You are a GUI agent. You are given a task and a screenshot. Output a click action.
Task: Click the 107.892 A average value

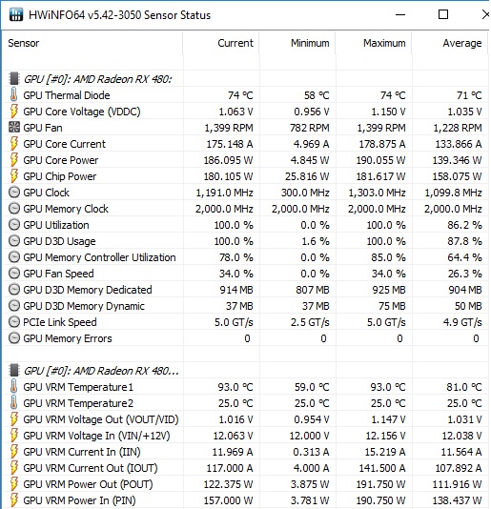[x=459, y=468]
